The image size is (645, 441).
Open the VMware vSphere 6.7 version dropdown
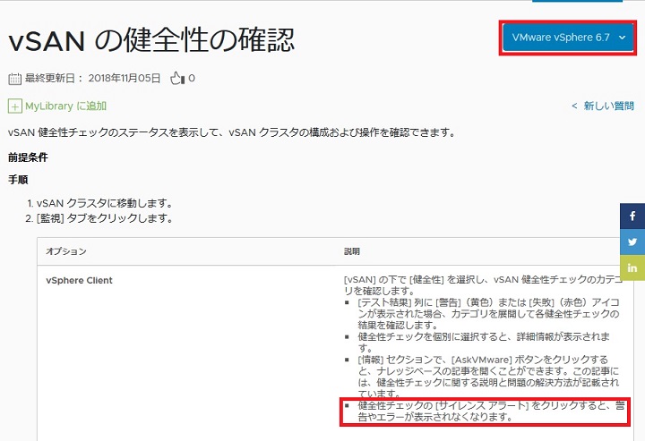568,38
